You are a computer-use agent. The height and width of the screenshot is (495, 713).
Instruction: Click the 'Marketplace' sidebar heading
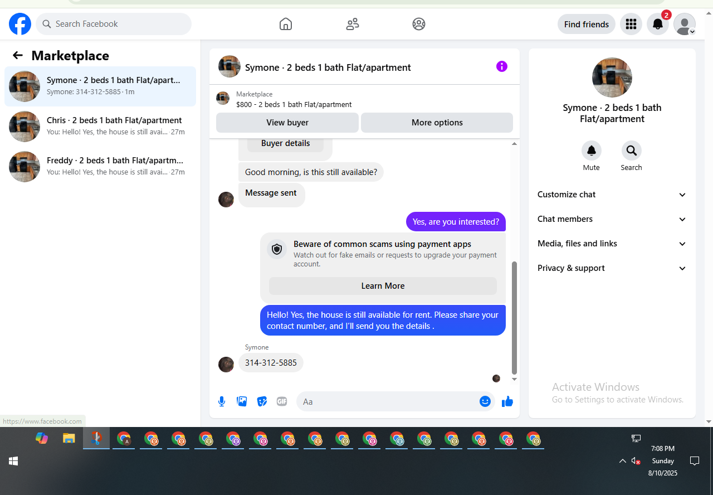click(x=70, y=56)
